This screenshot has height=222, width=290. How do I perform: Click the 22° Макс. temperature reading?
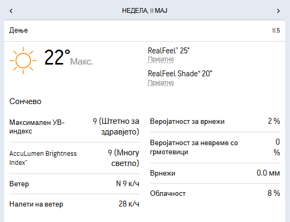68,58
